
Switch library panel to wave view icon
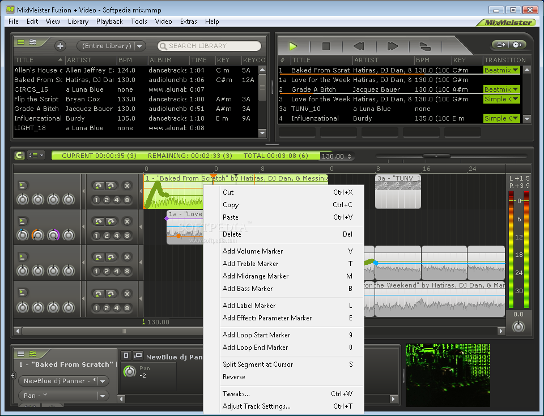33,42
